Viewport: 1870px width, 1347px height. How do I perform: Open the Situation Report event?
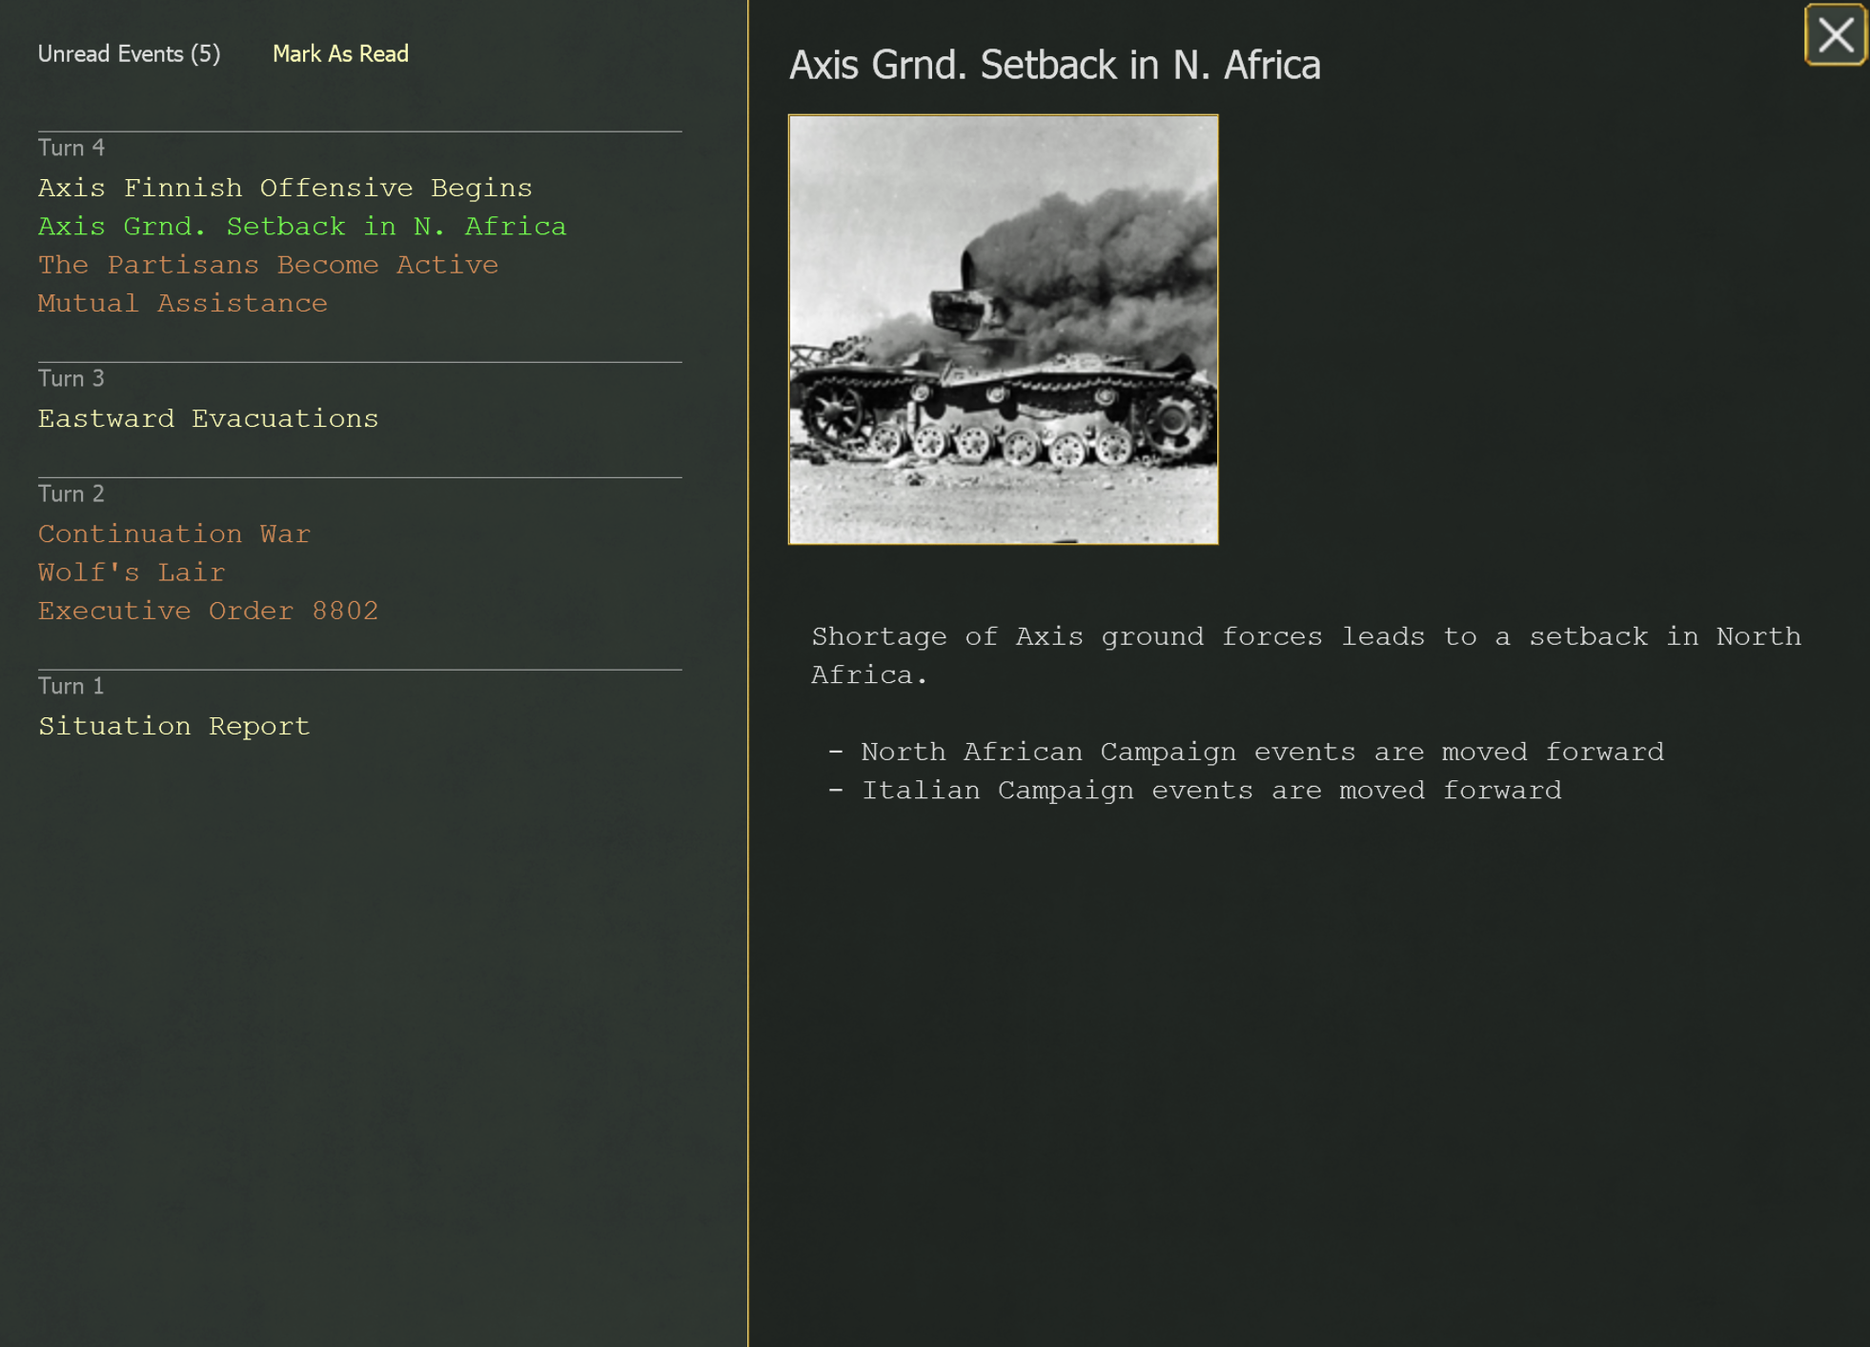[174, 727]
